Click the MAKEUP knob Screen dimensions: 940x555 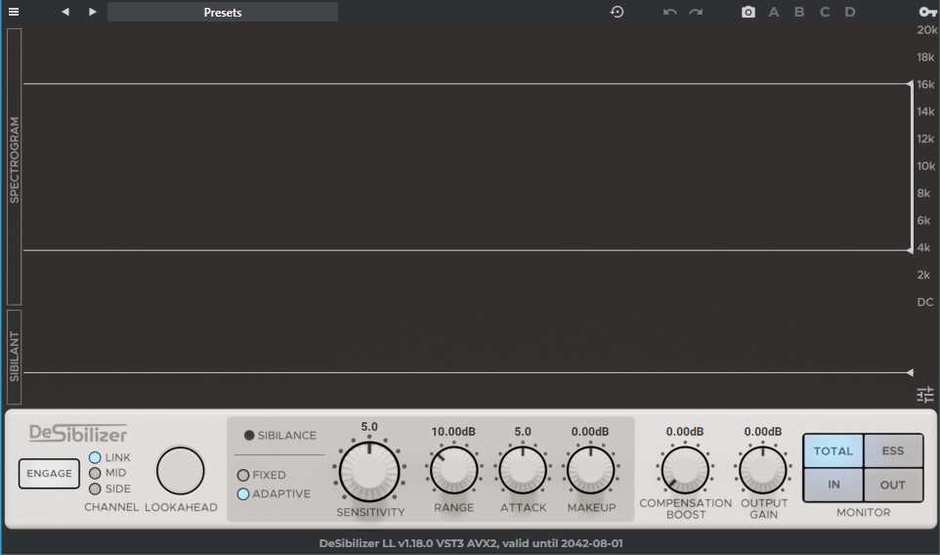point(590,471)
